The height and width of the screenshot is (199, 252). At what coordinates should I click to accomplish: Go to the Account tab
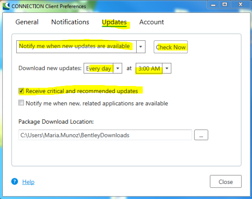[152, 22]
